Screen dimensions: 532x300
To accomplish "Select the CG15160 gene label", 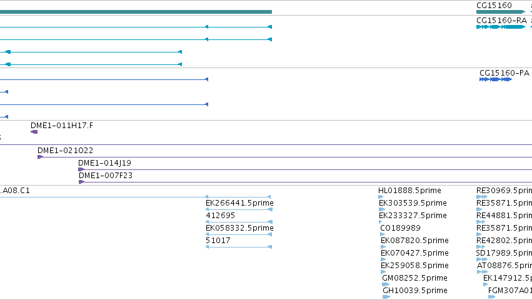I will [494, 6].
